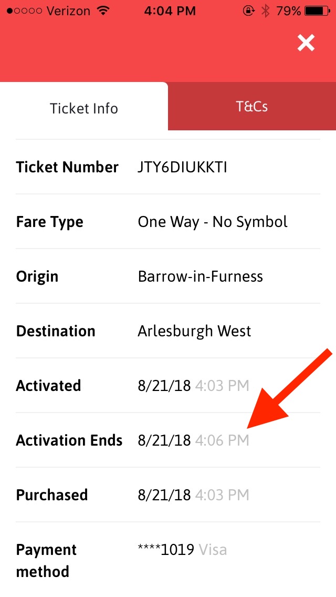Tap the ticket number JTY6DIUKKTI
Viewport: 336px width, 597px height.
click(x=182, y=167)
